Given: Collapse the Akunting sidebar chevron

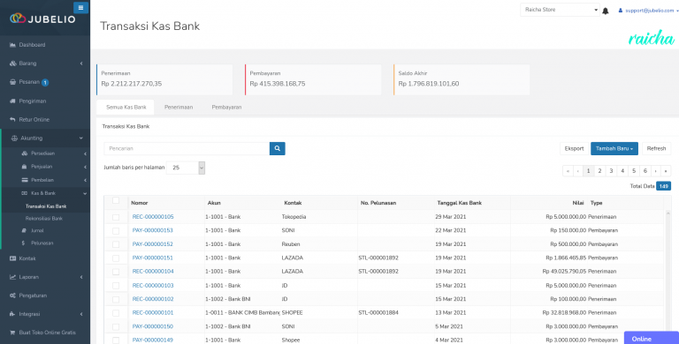Looking at the screenshot, I should tap(81, 138).
